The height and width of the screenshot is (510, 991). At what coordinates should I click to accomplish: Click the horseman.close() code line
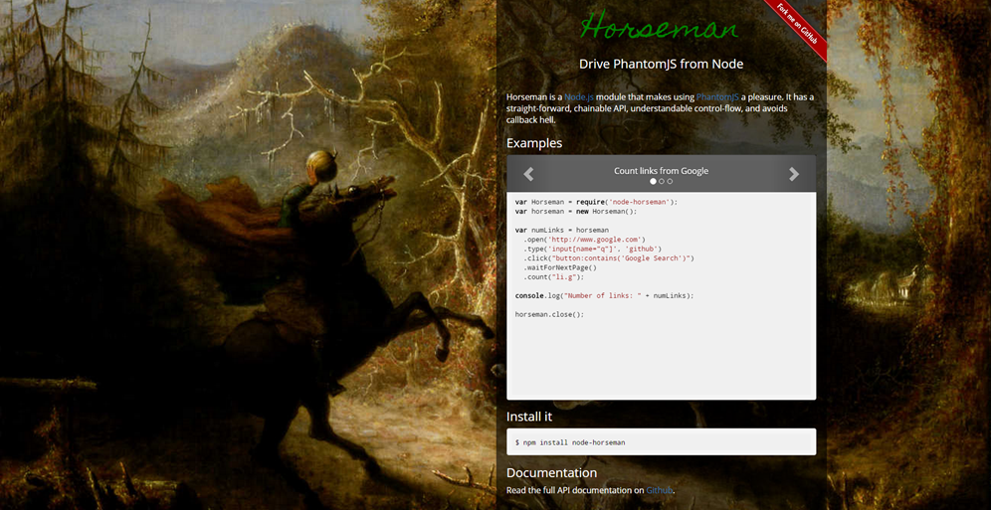[549, 314]
